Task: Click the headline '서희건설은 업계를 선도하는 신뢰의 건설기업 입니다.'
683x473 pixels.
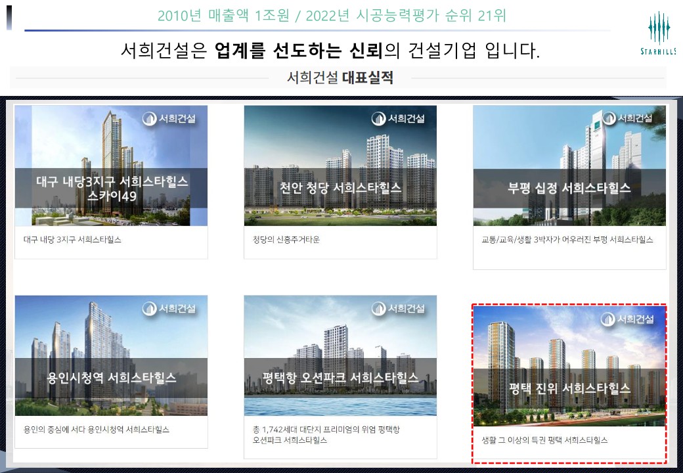Action: point(330,50)
